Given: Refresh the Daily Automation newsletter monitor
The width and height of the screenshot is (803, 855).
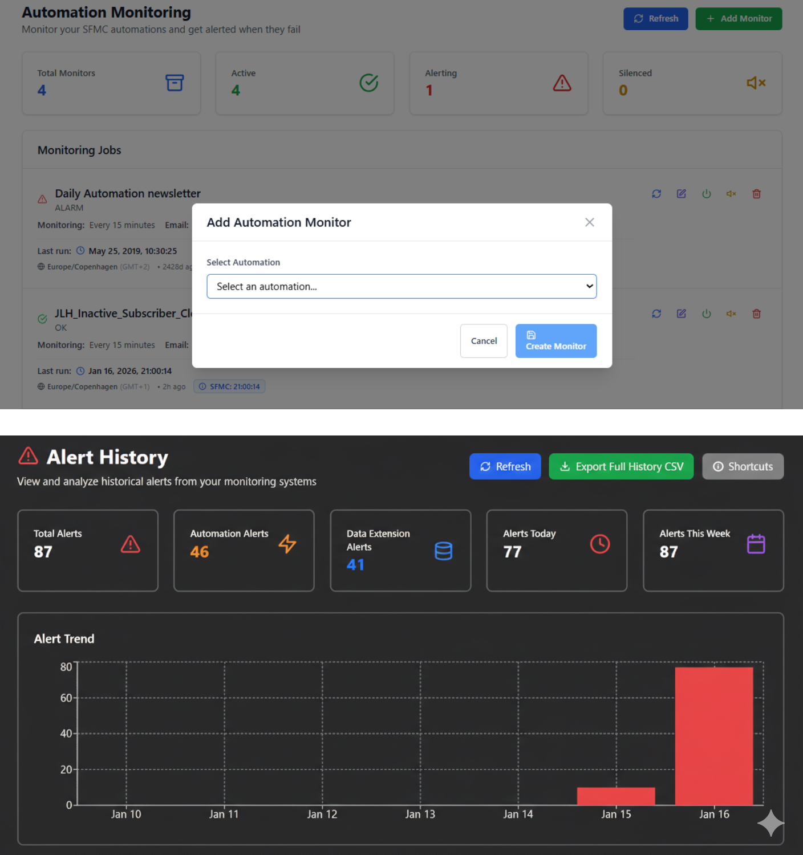Looking at the screenshot, I should 656,194.
